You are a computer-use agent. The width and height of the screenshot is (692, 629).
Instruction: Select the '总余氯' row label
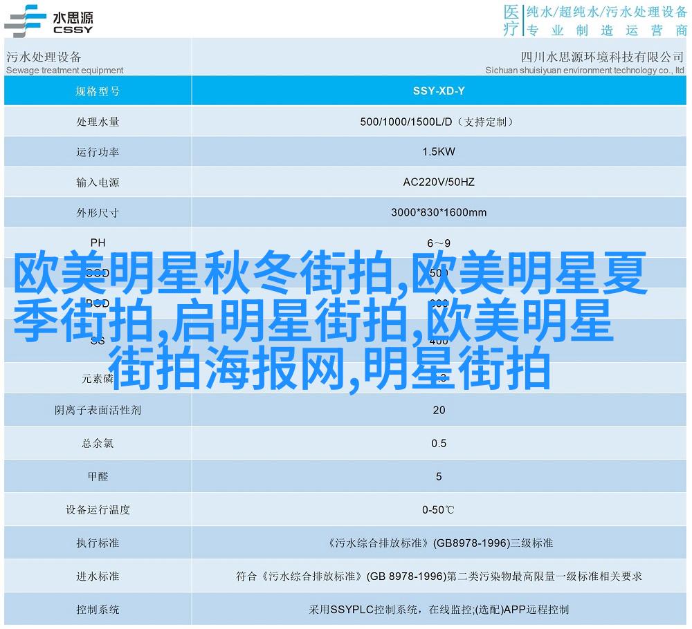point(98,443)
